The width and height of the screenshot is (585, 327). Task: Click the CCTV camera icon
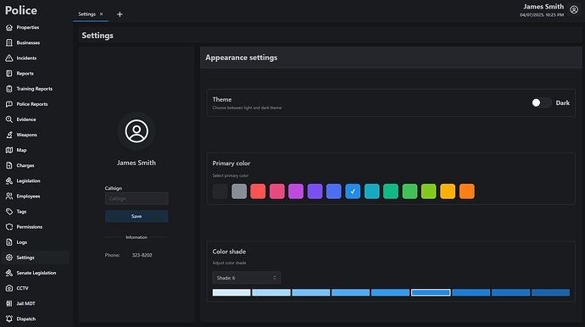9,288
